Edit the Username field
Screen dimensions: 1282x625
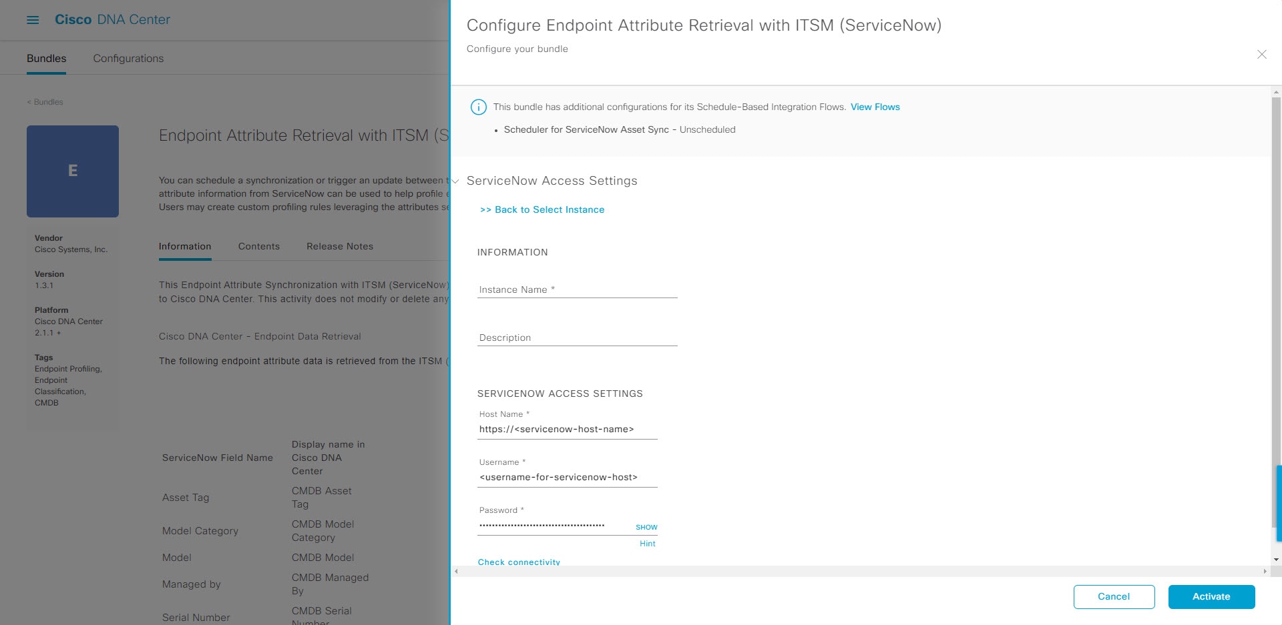point(568,477)
